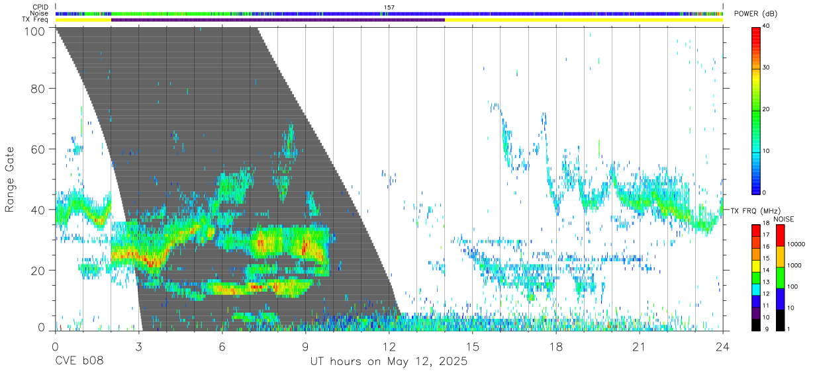This screenshot has width=813, height=375.
Task: Click the 30 label on POWER colorbar
Action: point(765,67)
